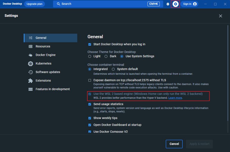The image size is (230, 152).
Task: Open the WSL 2 Learn more link
Action: tap(175, 98)
